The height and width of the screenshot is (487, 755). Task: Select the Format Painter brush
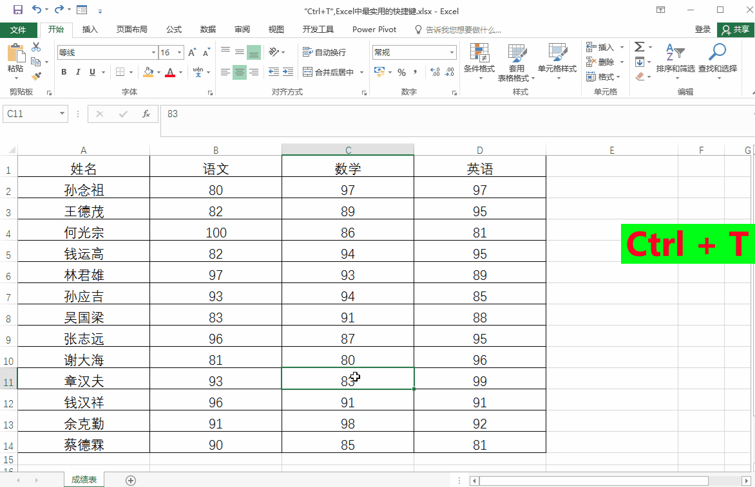click(36, 76)
